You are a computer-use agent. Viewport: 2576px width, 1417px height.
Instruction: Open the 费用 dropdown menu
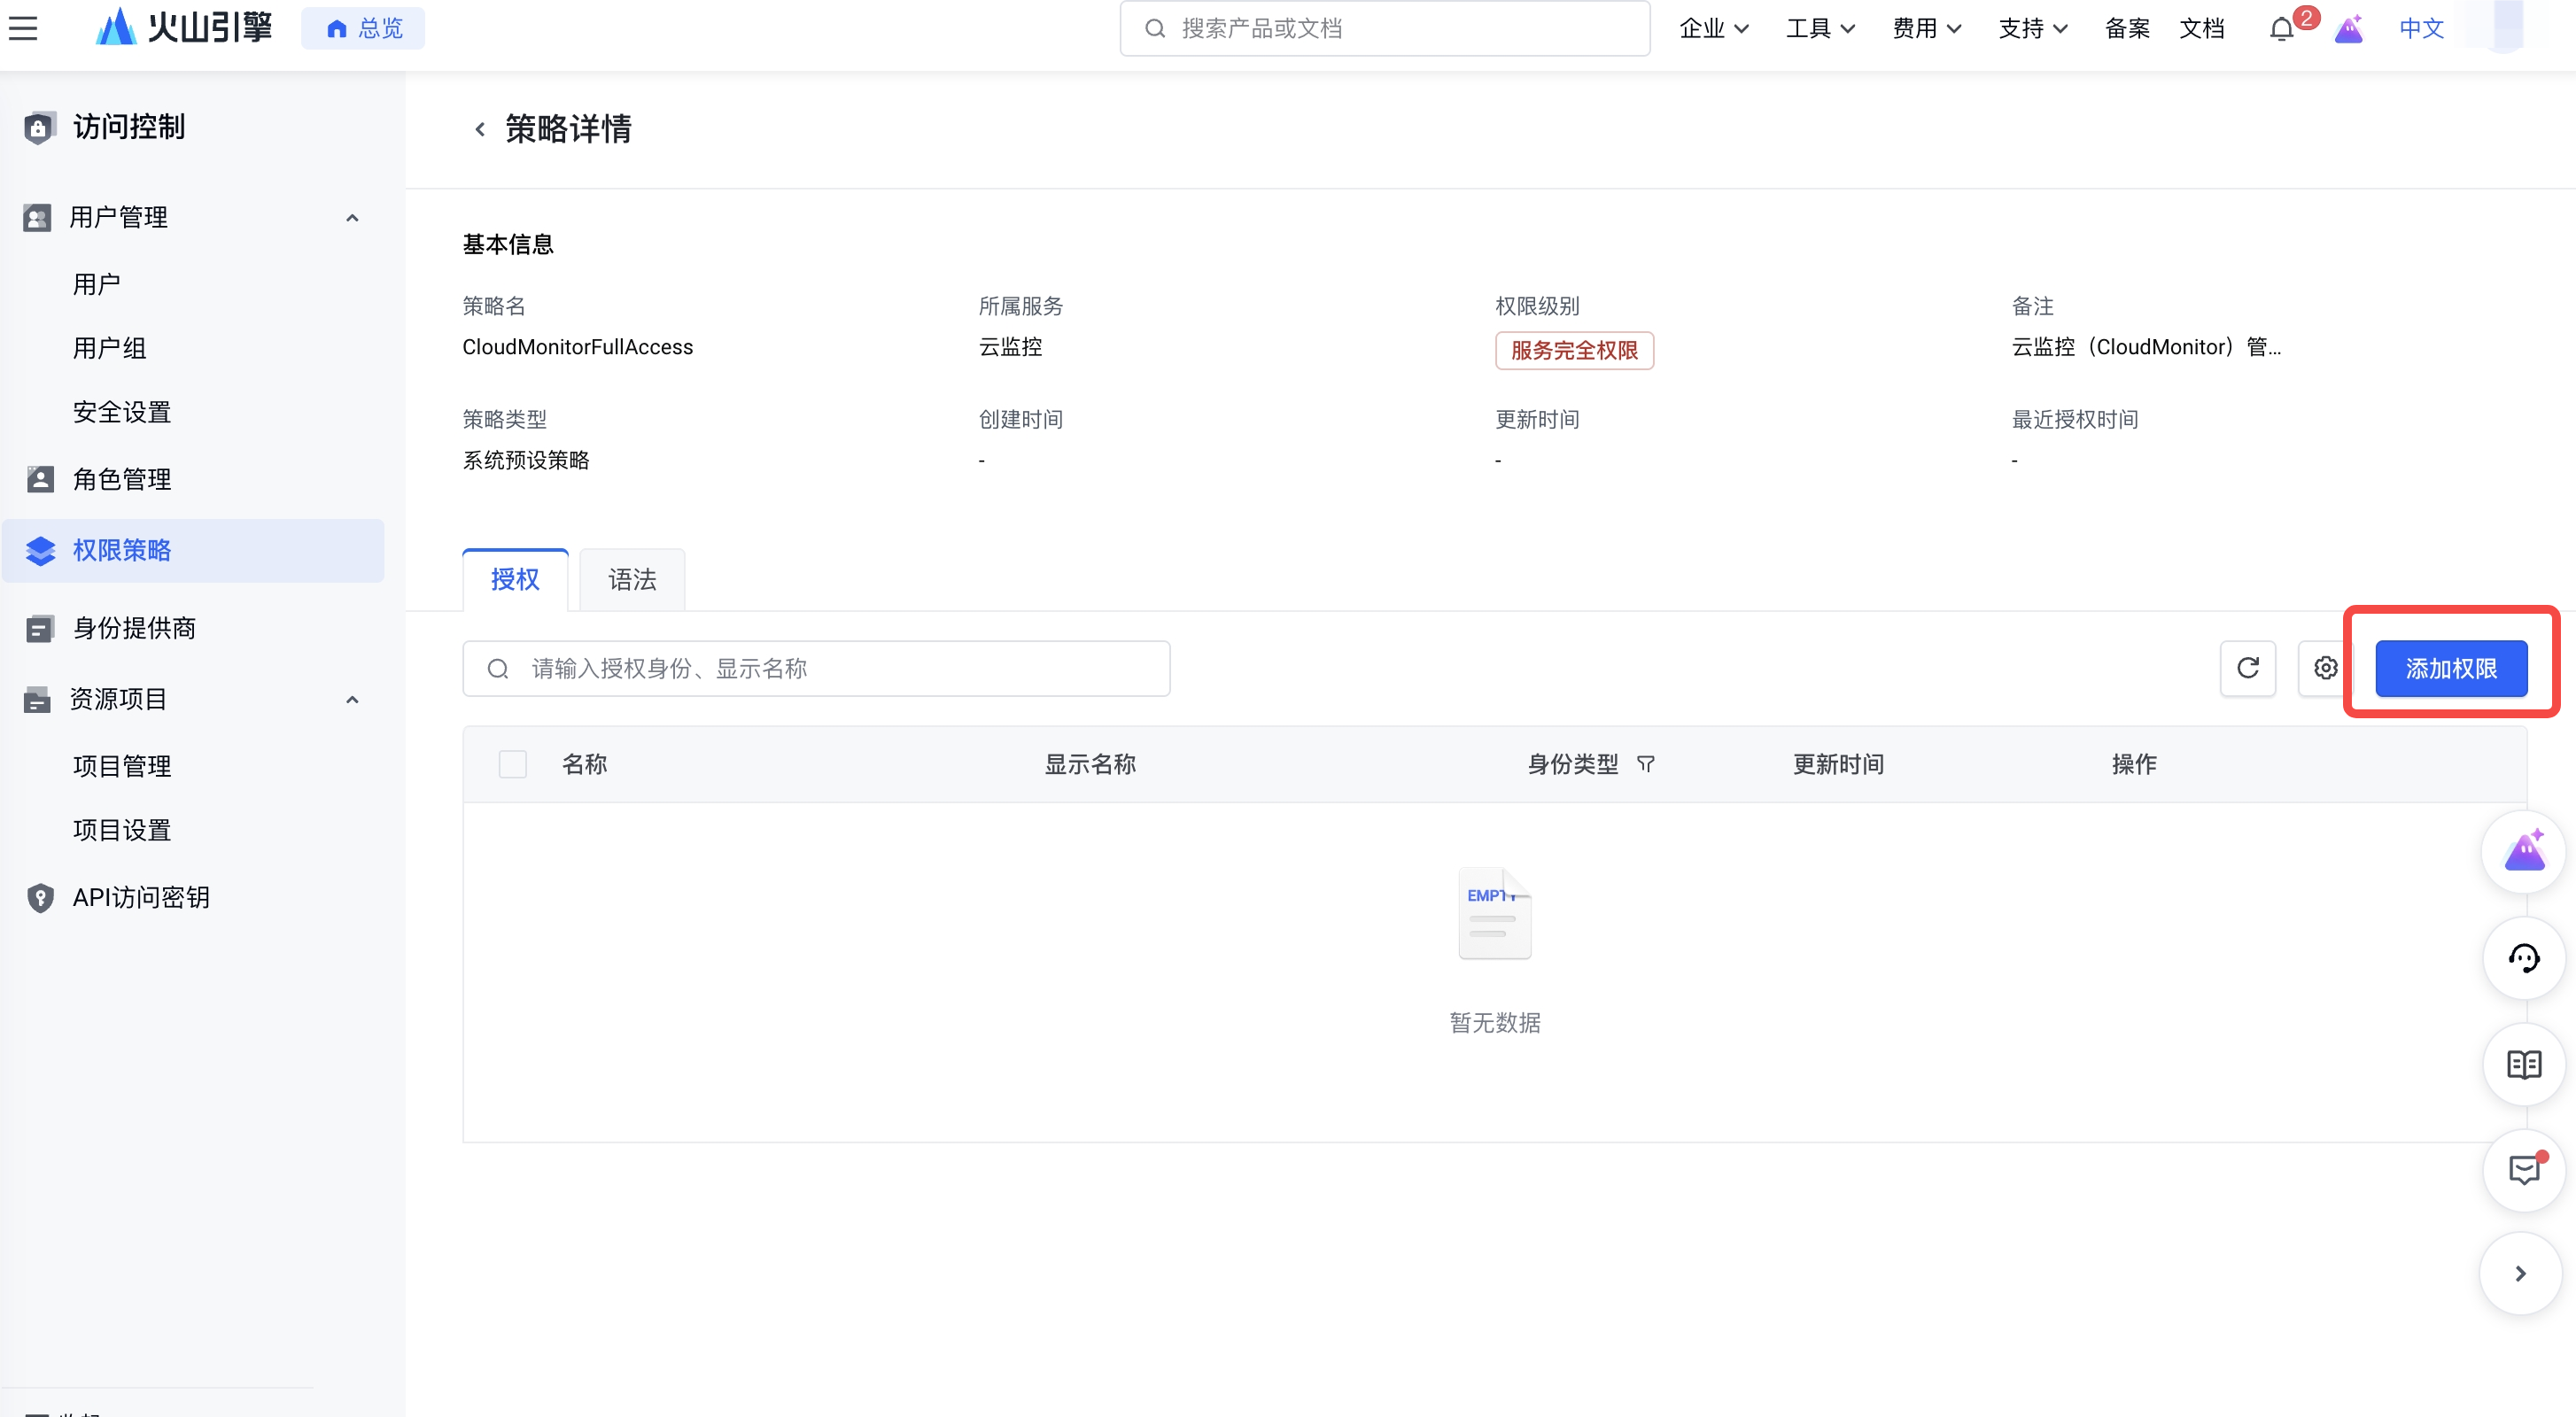coord(1925,28)
